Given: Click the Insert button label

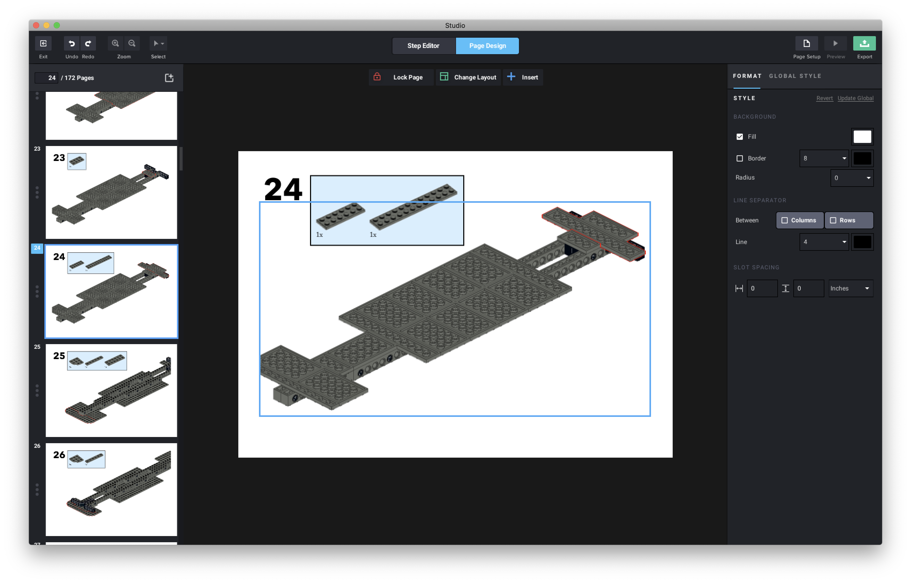Looking at the screenshot, I should 530,77.
